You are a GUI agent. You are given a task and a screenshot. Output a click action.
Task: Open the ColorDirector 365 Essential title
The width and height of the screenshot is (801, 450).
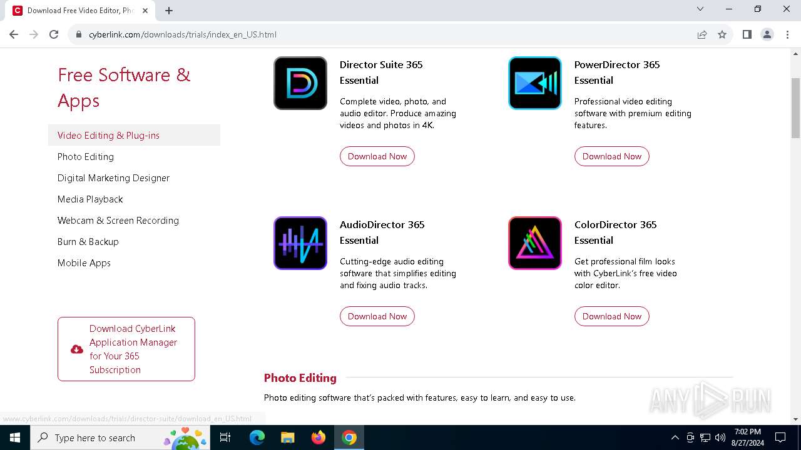point(616,232)
